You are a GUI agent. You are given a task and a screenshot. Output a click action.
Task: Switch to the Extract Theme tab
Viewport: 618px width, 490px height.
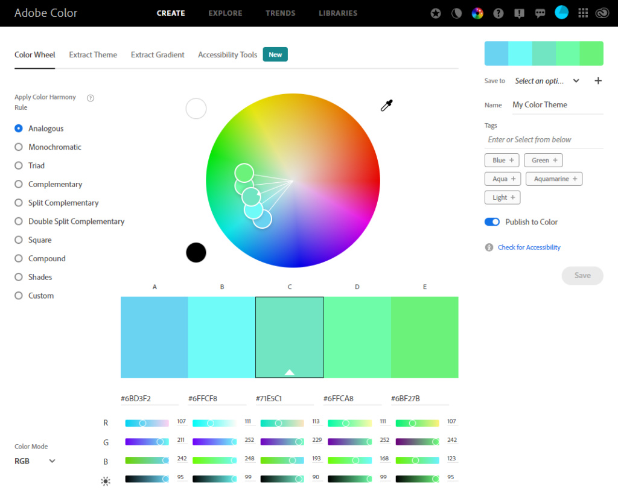(93, 55)
